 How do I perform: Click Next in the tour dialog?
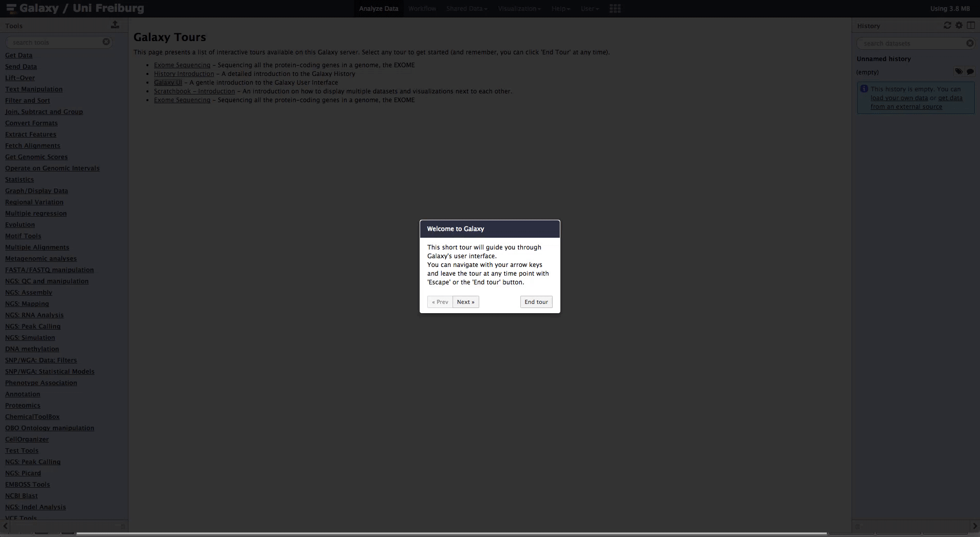(x=466, y=302)
